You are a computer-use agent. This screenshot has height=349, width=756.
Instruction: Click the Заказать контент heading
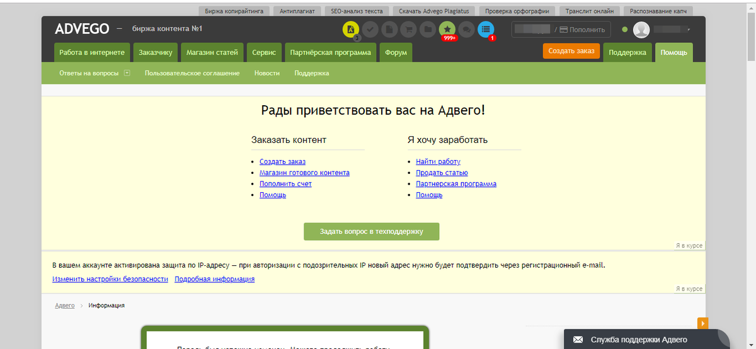(x=289, y=140)
